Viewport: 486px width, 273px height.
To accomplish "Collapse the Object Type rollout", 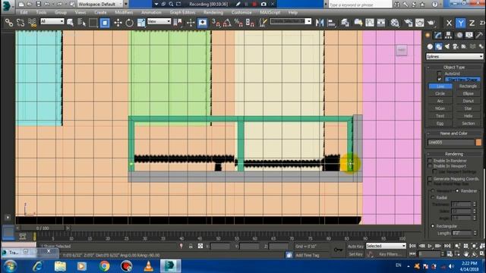I will tap(454, 67).
